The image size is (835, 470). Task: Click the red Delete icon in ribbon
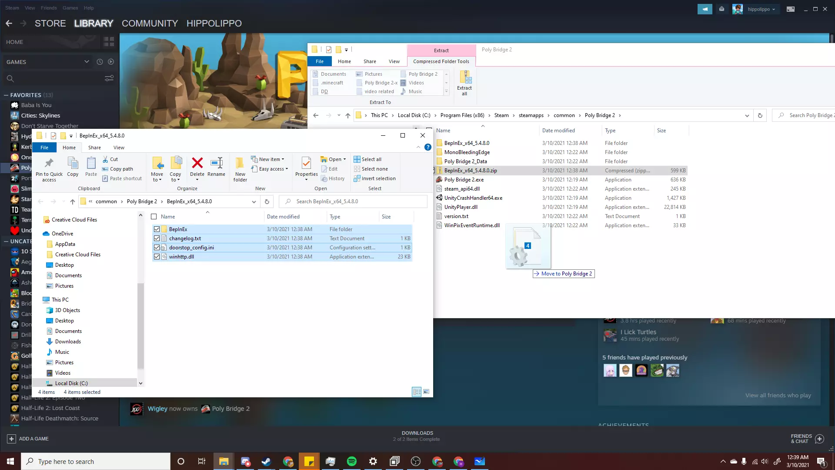[x=197, y=164]
